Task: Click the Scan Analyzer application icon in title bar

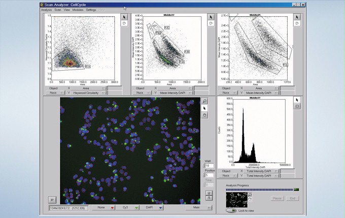Action: (x=42, y=5)
